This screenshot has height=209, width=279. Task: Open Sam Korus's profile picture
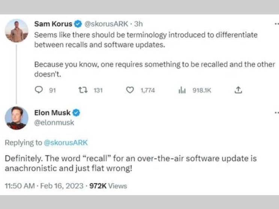(16, 31)
